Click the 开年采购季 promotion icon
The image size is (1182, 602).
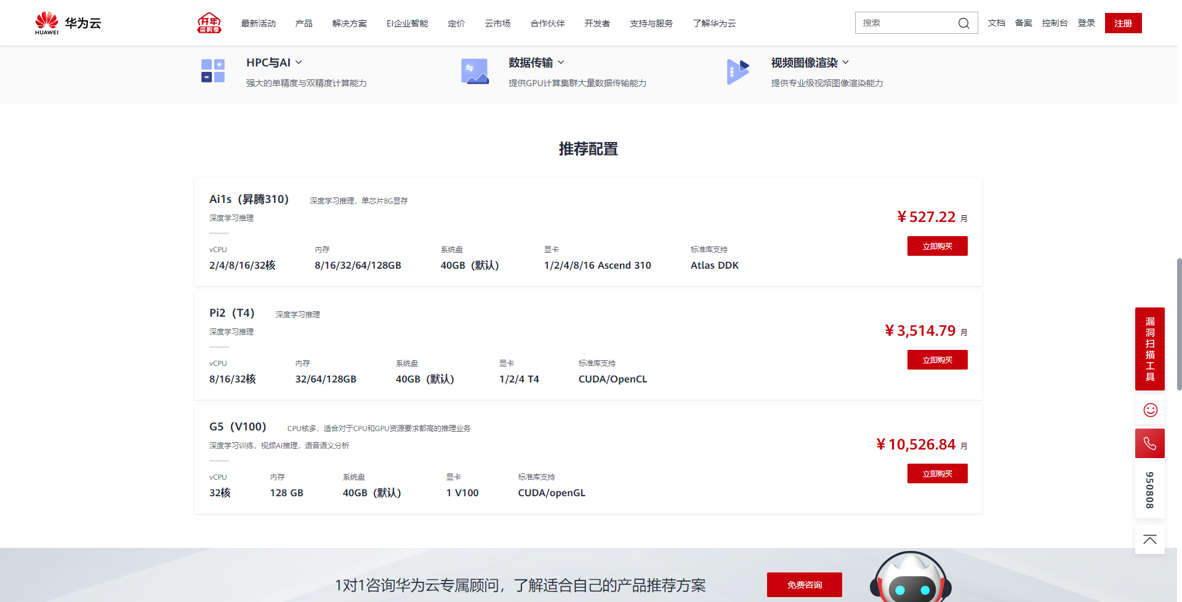point(209,23)
